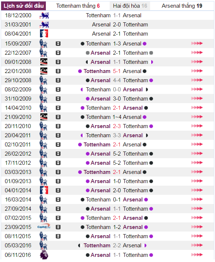The width and height of the screenshot is (215, 262).
Task: Click league lion logo on 18/12/2000 row
Action: point(44,15)
